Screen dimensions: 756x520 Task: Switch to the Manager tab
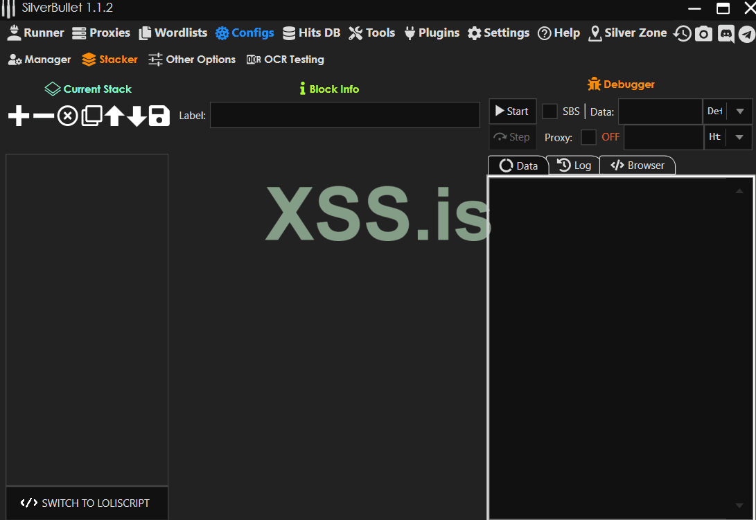[39, 60]
